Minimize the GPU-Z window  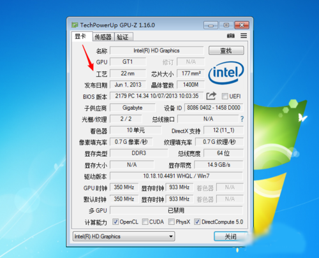tap(211, 25)
